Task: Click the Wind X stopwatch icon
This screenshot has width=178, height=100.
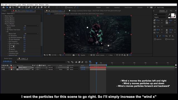Action: coord(10,46)
